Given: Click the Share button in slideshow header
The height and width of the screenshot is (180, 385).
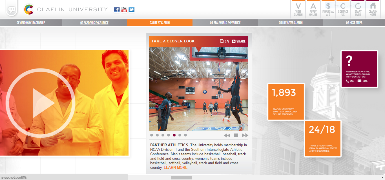Looking at the screenshot, I should click(x=239, y=41).
